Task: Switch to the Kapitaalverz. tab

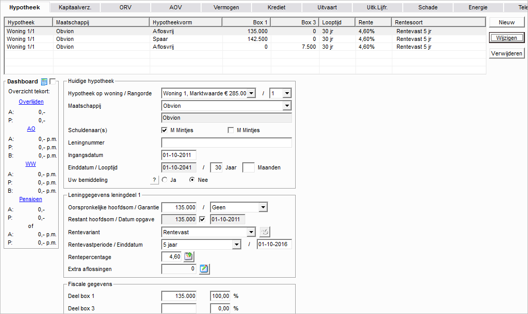Action: pos(75,7)
